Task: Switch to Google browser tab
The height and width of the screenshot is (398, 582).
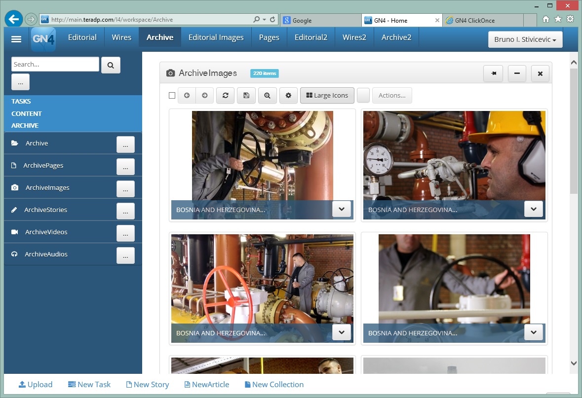Action: (321, 20)
